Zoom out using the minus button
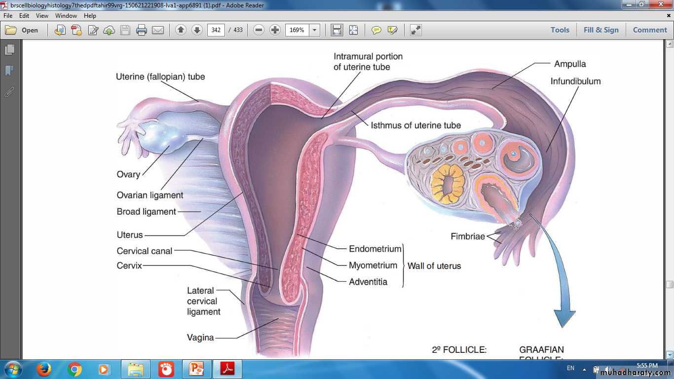The width and height of the screenshot is (674, 379). 259,30
